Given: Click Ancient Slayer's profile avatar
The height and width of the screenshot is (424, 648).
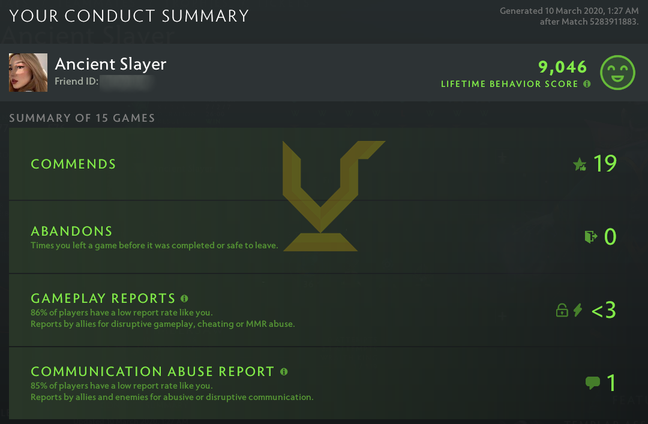Looking at the screenshot, I should tap(28, 73).
